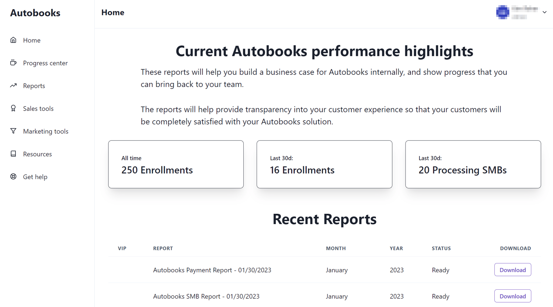Click the STATUS column header
553x307 pixels.
point(441,248)
